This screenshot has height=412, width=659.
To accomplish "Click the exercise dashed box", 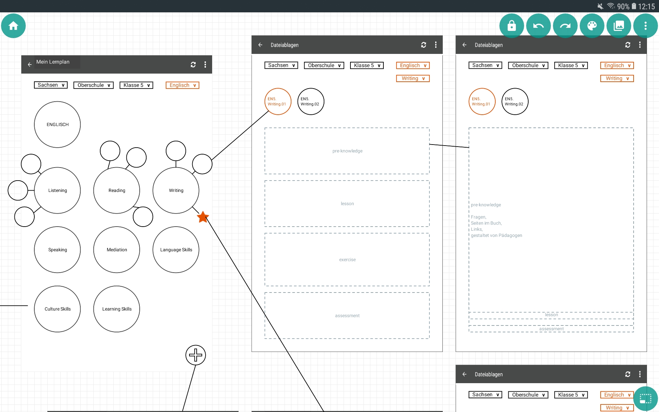I will tap(347, 260).
